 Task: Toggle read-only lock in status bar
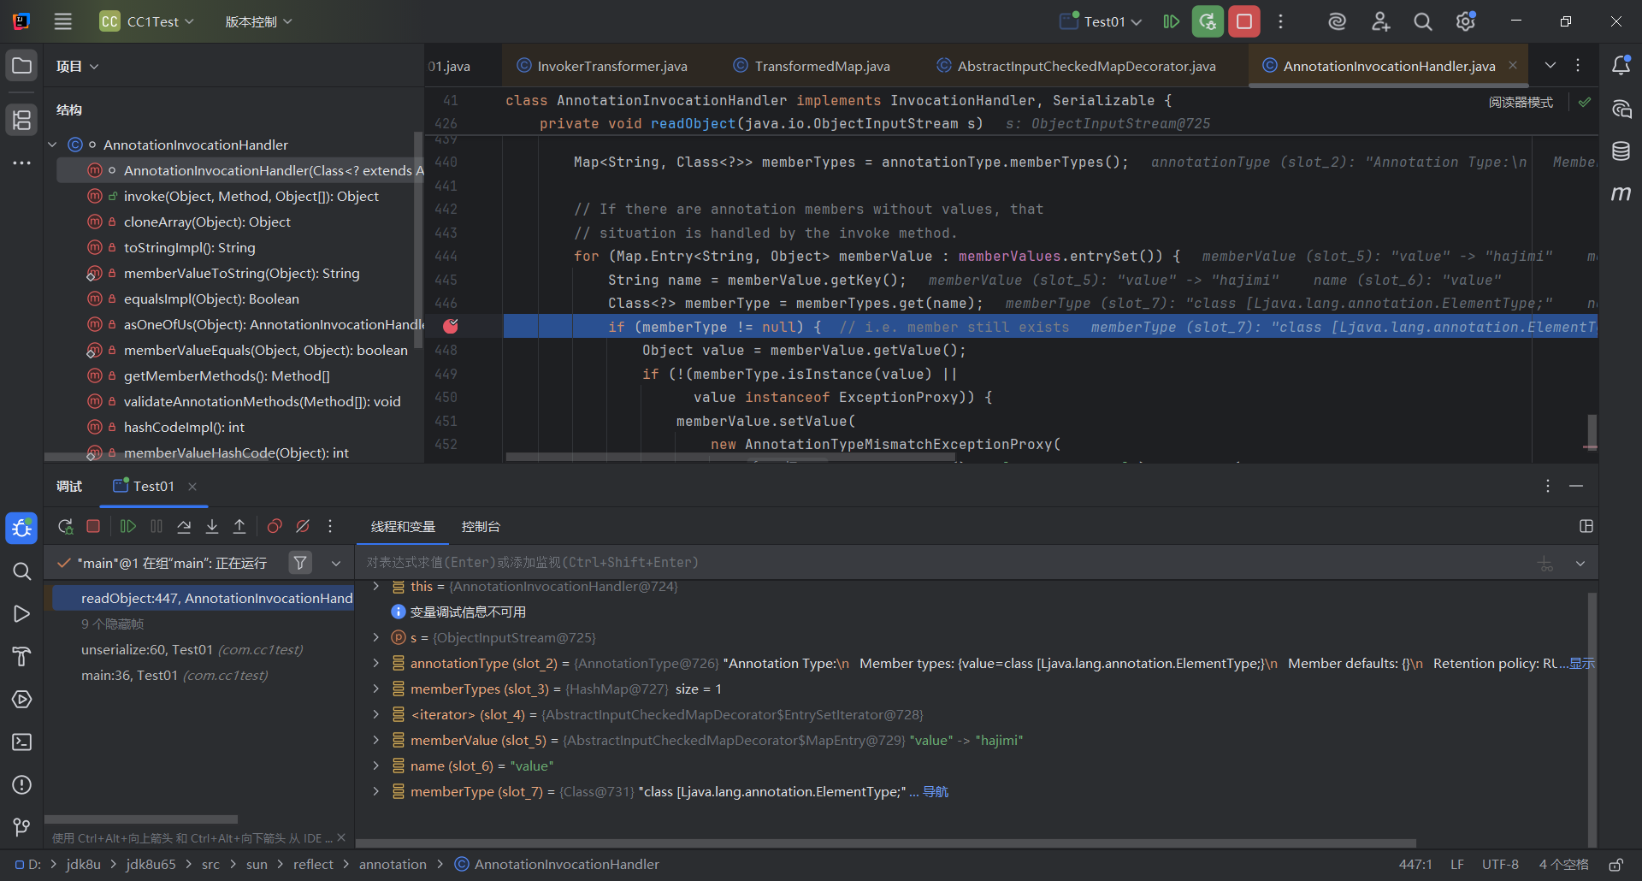tap(1616, 865)
